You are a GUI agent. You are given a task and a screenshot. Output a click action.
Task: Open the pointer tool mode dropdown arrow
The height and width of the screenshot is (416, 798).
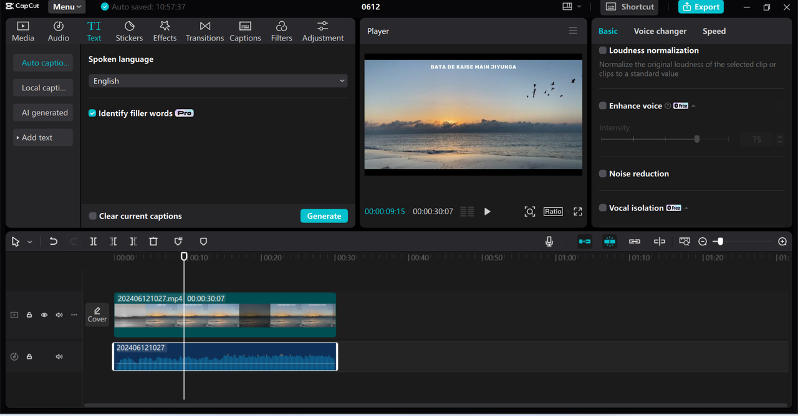click(30, 242)
